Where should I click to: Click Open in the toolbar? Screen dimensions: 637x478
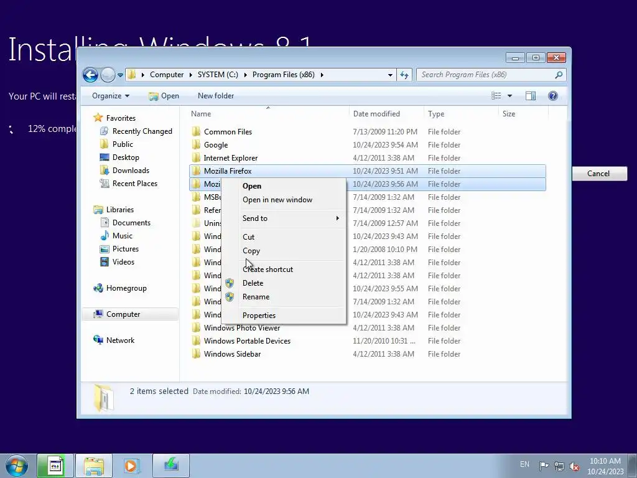tap(164, 96)
